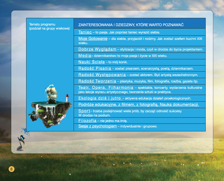This screenshot has height=181, width=224.
Task: Click the text 'W drodze na podium'
Action: pyautogui.click(x=94, y=115)
